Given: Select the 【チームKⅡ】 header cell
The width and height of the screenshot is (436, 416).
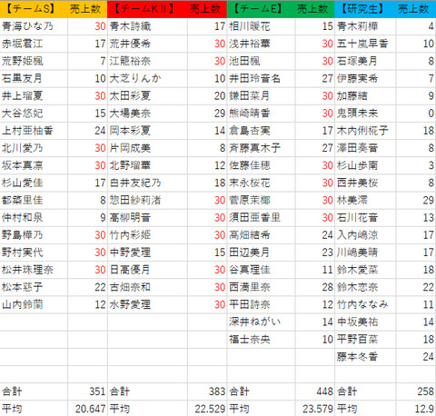Looking at the screenshot, I should point(147,9).
